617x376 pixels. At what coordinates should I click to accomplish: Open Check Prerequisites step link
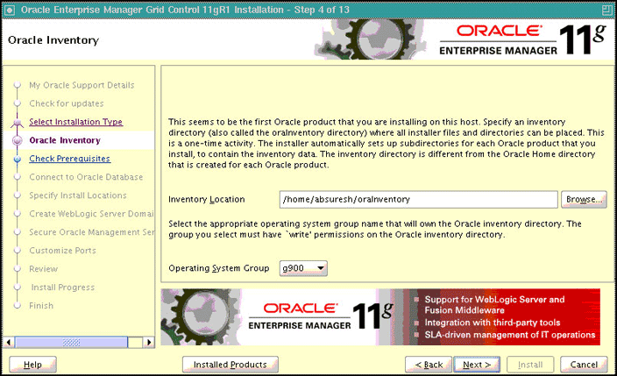pos(69,159)
